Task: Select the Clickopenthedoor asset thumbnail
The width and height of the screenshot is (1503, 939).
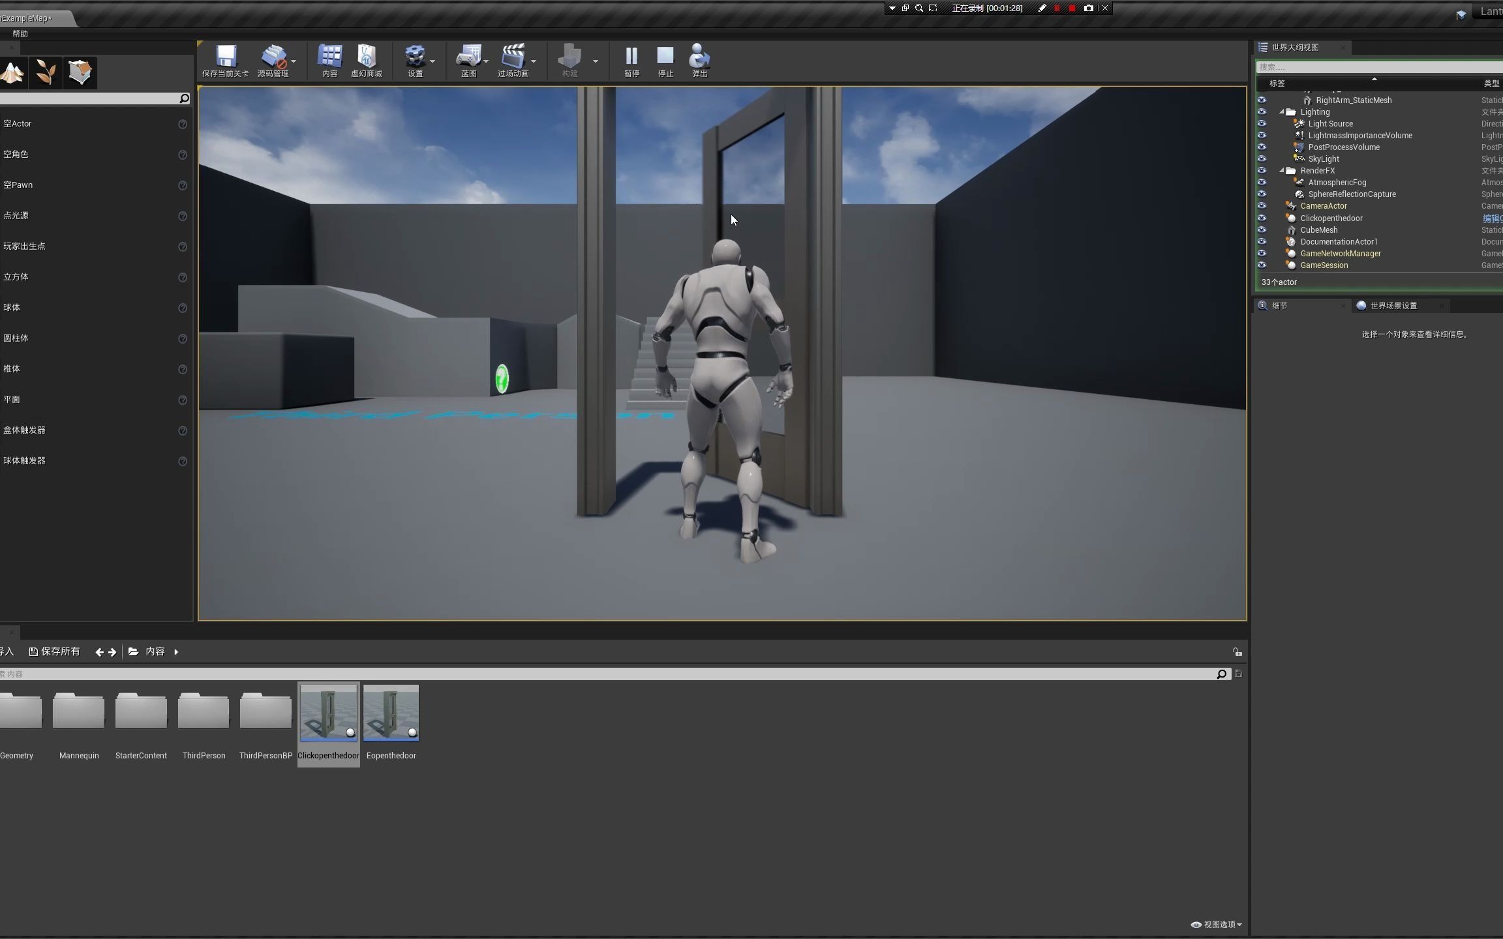Action: tap(328, 713)
